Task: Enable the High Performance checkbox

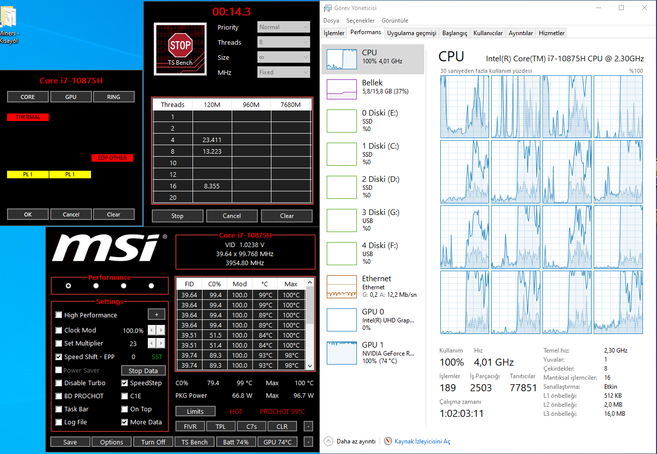Action: click(x=59, y=315)
